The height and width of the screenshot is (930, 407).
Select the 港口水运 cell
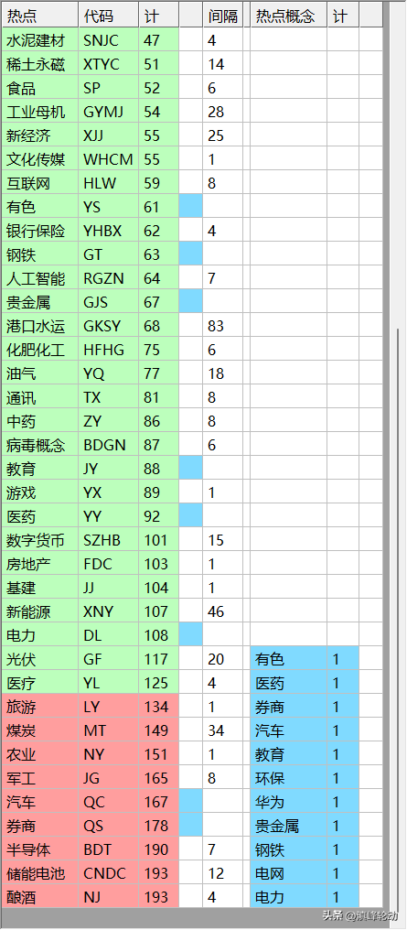(x=41, y=326)
